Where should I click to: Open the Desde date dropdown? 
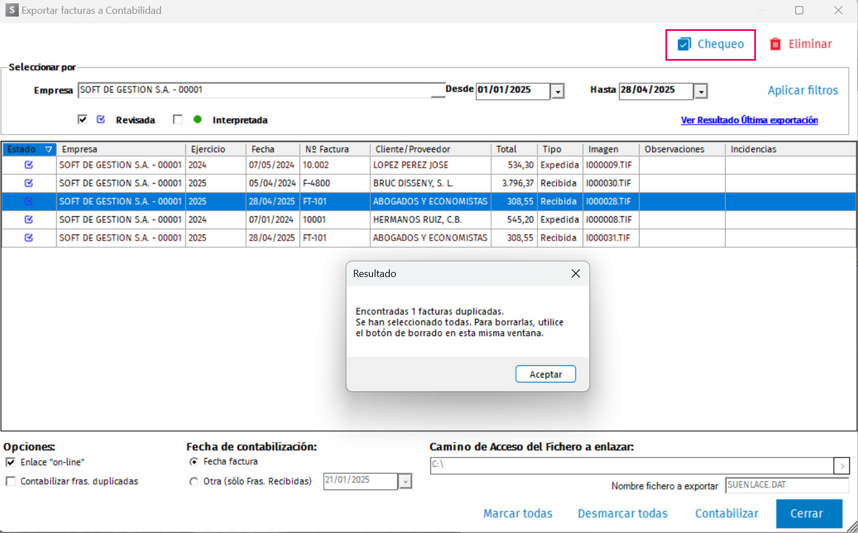[558, 91]
